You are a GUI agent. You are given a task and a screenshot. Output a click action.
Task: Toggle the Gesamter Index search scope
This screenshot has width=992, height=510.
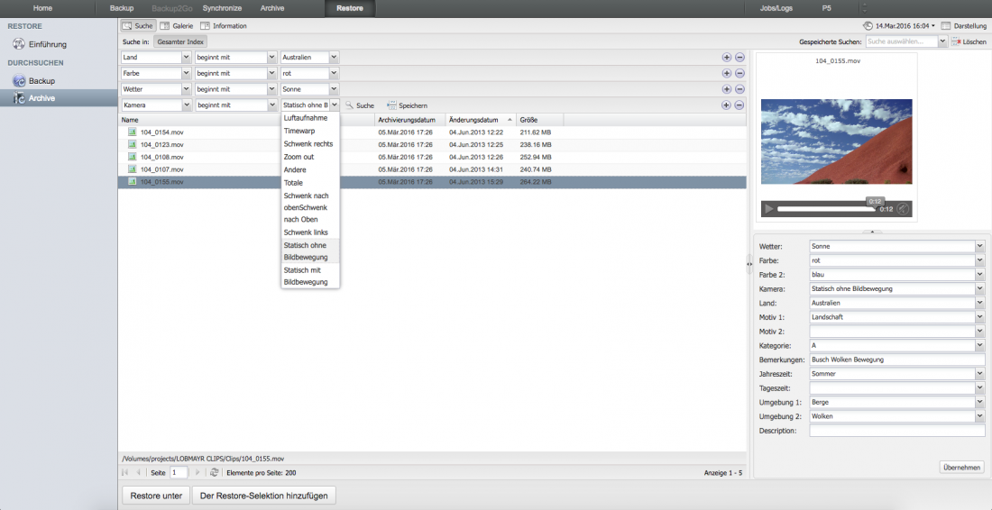click(x=180, y=41)
